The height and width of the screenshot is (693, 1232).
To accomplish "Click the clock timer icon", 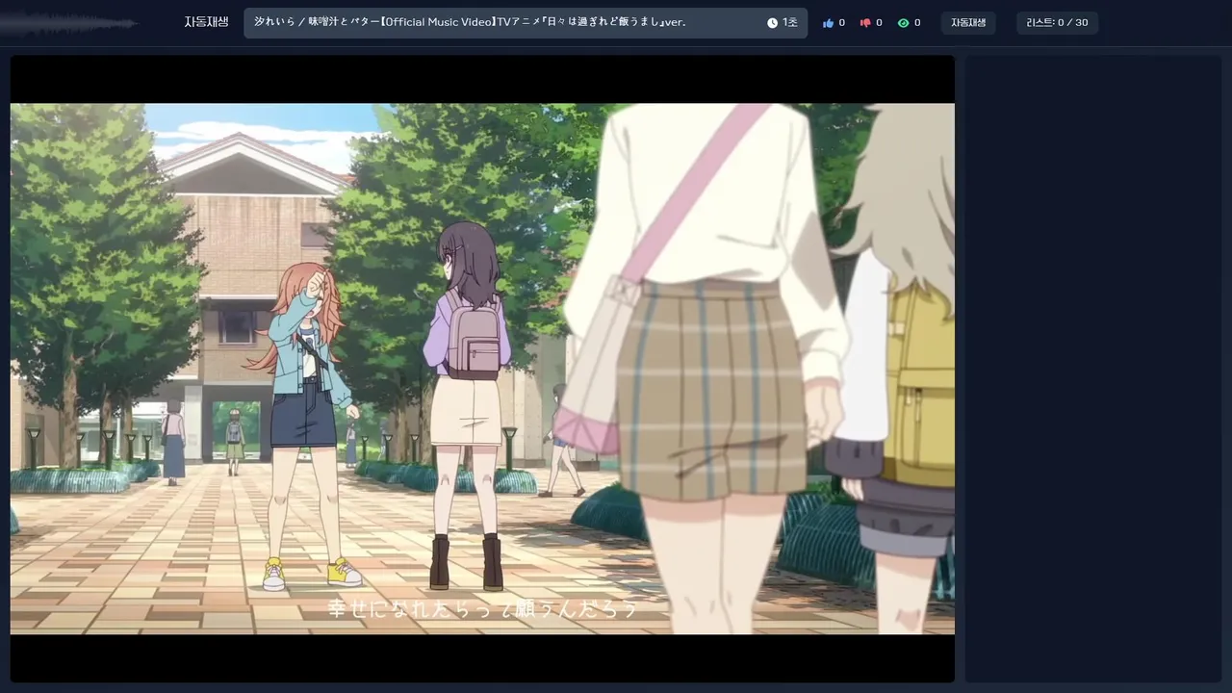I will (772, 23).
